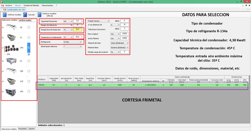
Task: Open the ? help menu
Action: [x=56, y=5]
